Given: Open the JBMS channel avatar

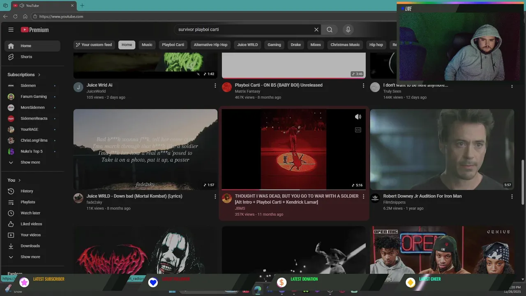Looking at the screenshot, I should point(227,198).
